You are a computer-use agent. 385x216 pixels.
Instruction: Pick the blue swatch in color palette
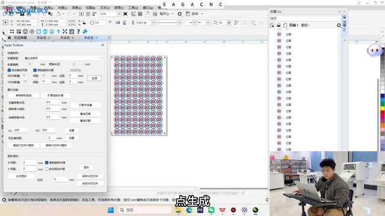coord(383,97)
